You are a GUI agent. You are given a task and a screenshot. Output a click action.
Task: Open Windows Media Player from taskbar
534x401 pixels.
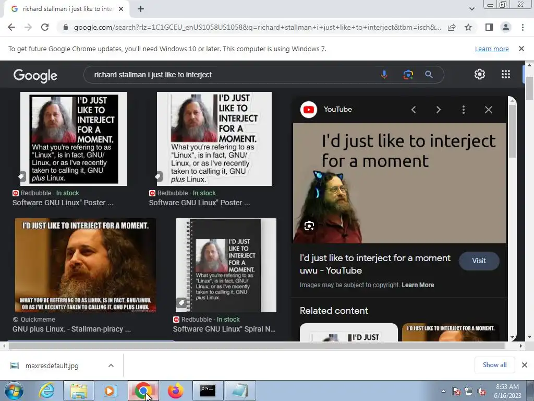[x=110, y=391]
